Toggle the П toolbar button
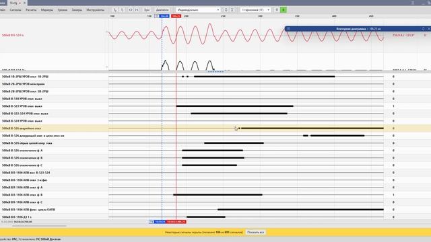 277,10
